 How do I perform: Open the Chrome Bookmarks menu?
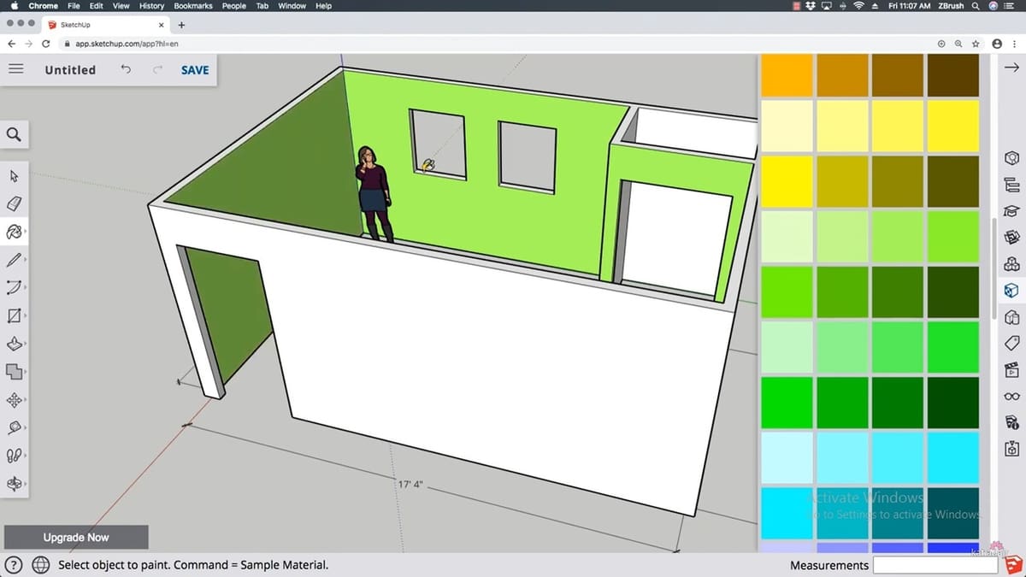(192, 5)
